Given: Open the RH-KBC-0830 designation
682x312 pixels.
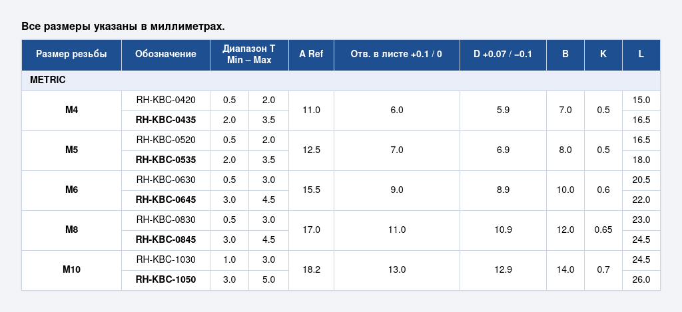Looking at the screenshot, I should [x=166, y=220].
